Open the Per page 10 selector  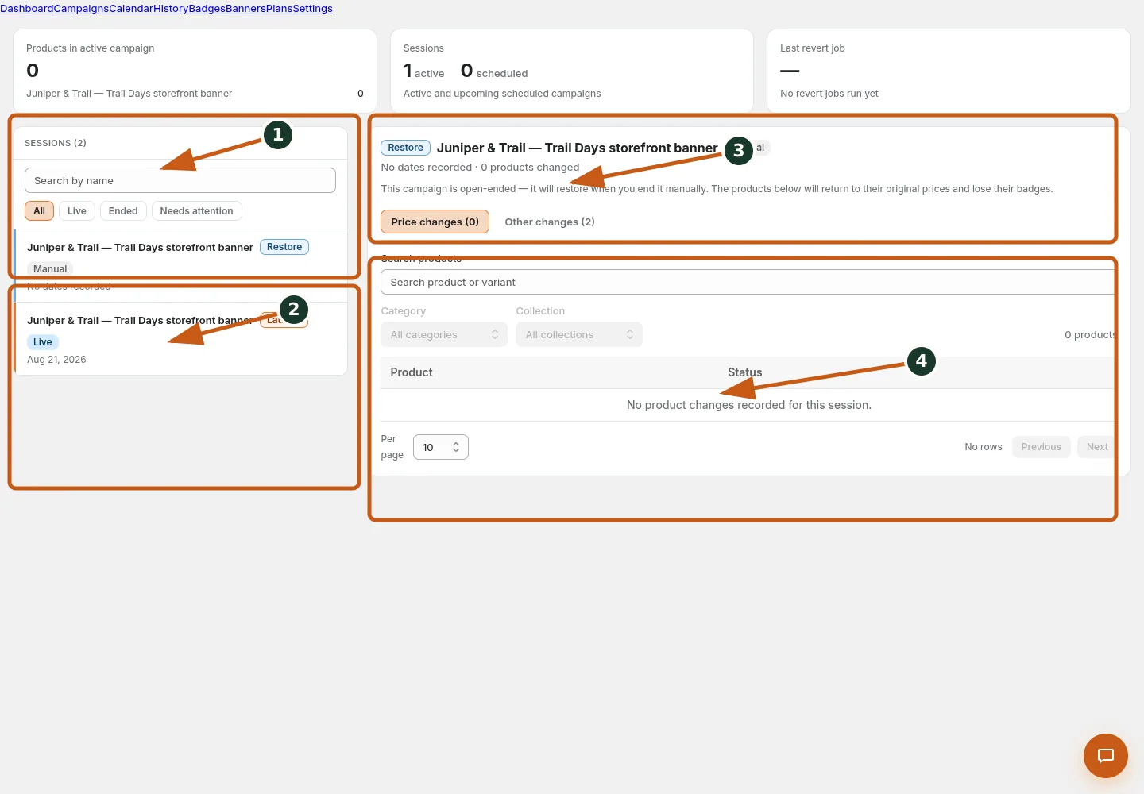click(x=441, y=447)
